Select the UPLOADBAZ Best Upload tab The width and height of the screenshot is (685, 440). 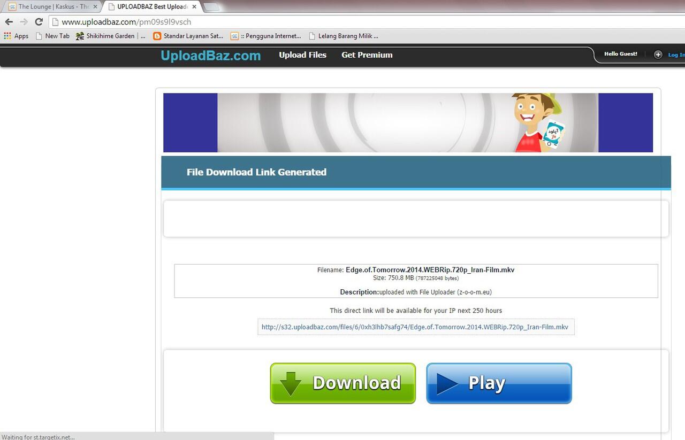pos(152,7)
